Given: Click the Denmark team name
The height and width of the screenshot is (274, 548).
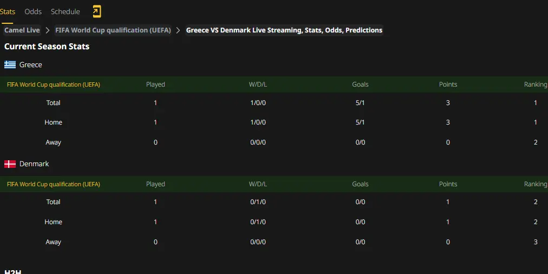Looking at the screenshot, I should coord(34,164).
